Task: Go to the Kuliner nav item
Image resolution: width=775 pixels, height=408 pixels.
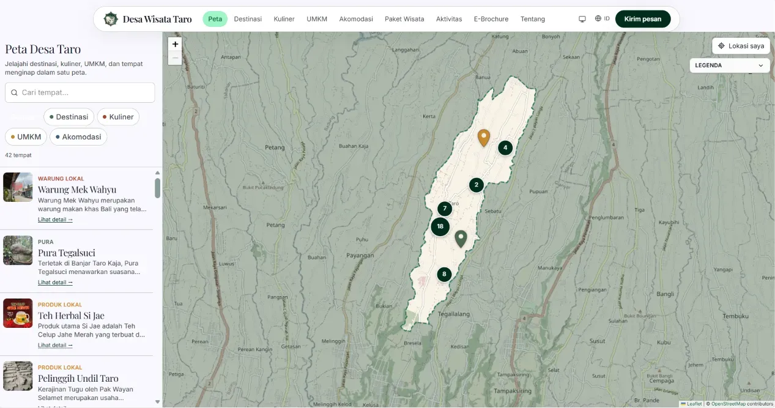Action: [284, 19]
